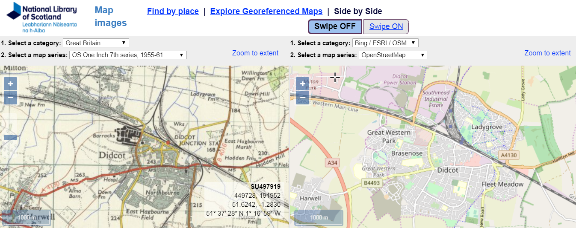Click the left panel Zoom to extent link
Viewport: 576px width, 228px height.
(255, 53)
